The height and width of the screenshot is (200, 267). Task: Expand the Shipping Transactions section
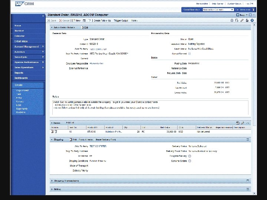(52, 181)
